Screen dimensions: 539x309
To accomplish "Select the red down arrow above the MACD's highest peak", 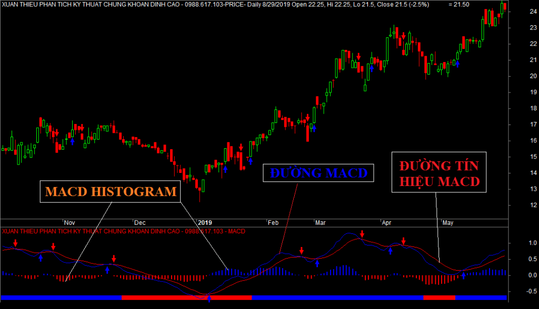I will click(362, 234).
